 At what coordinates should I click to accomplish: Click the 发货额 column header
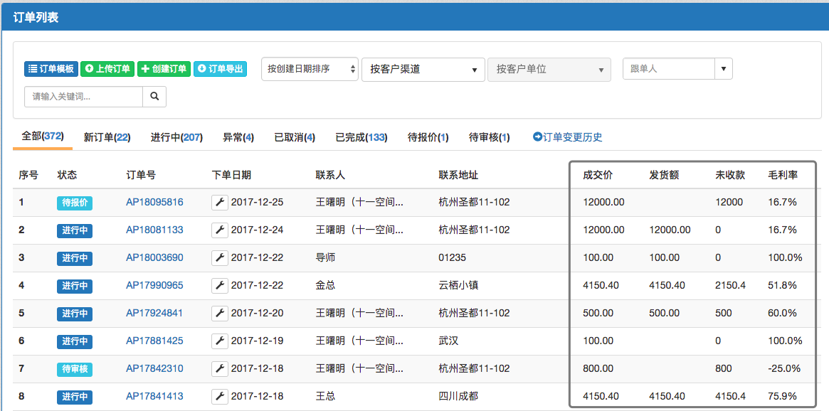tap(664, 176)
